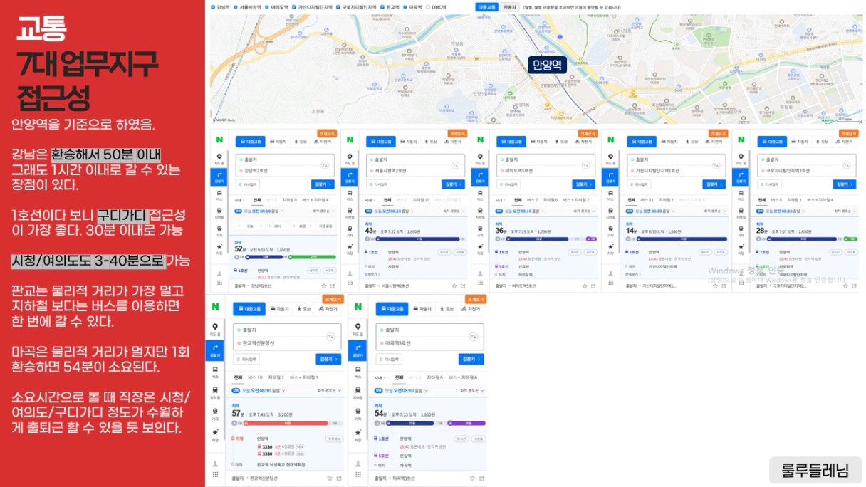
Task: Open 지하철 6 tab in 마곡역5호선 panel
Action: [434, 377]
